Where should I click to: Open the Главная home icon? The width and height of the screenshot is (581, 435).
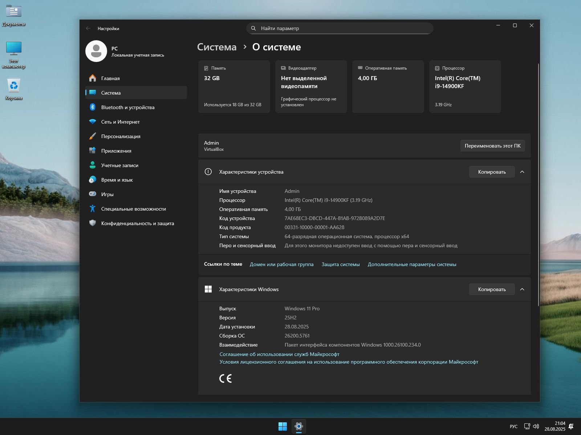(93, 78)
